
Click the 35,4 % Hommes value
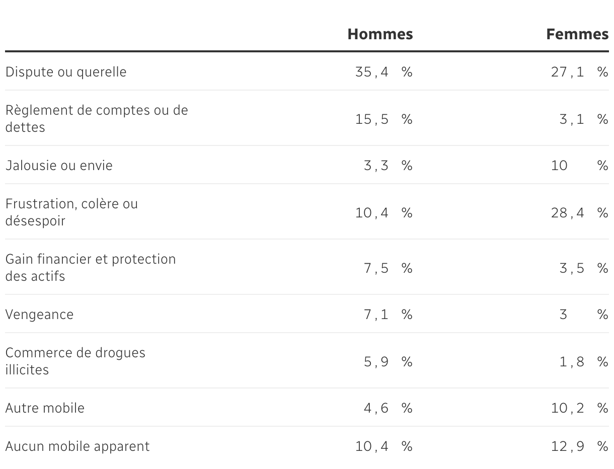click(384, 72)
